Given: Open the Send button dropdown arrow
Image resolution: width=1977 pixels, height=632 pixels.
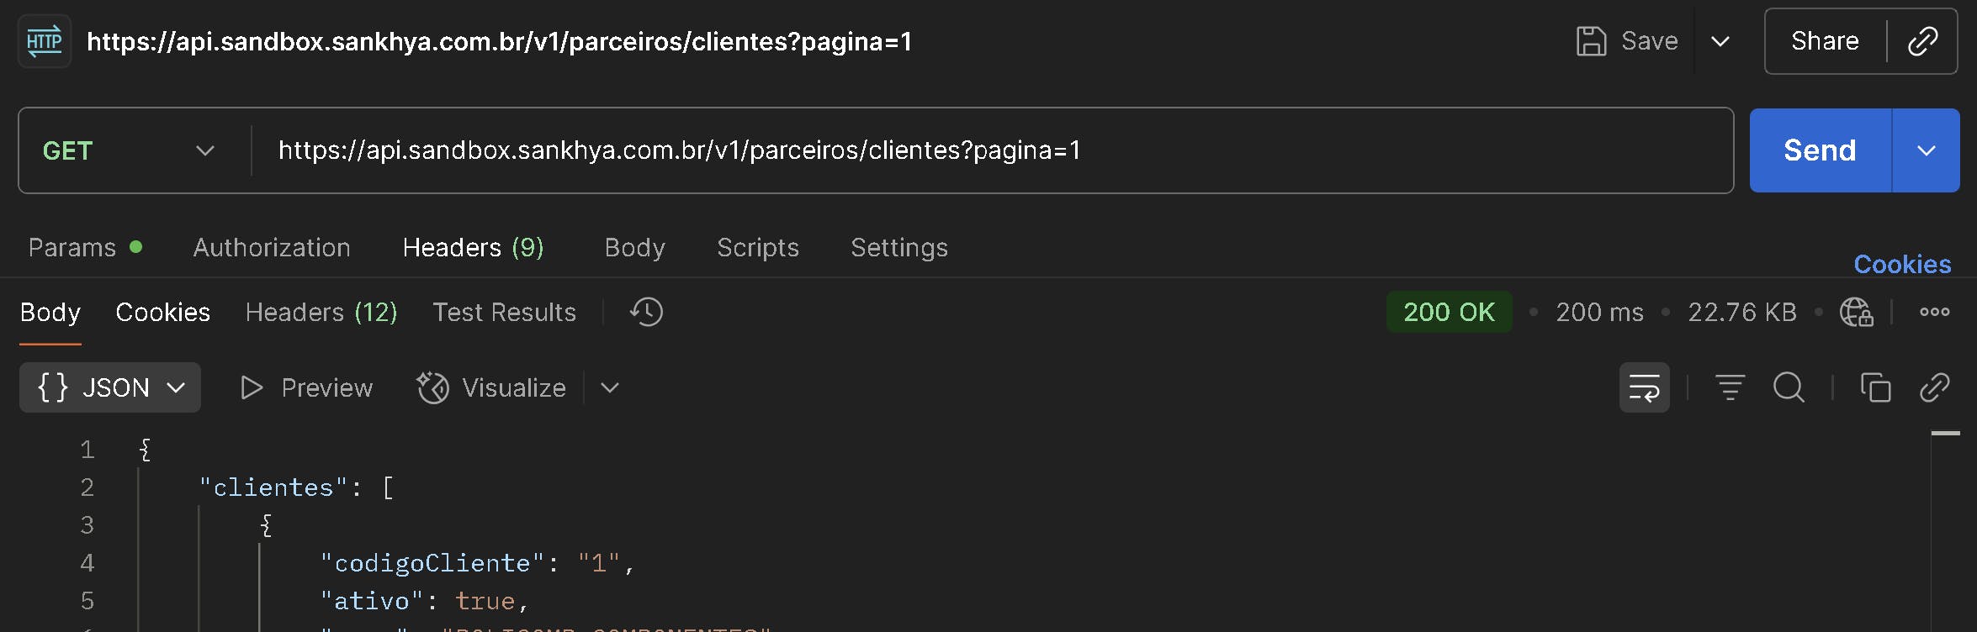Looking at the screenshot, I should pyautogui.click(x=1927, y=150).
